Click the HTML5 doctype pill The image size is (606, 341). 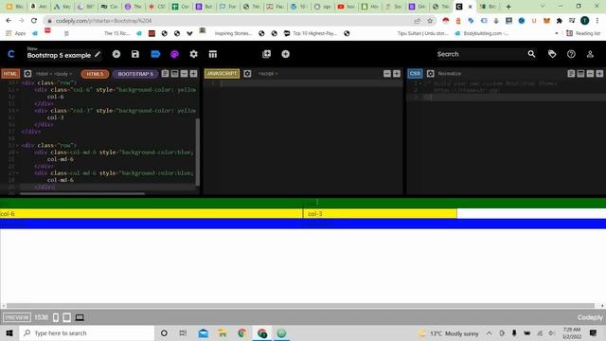click(95, 74)
